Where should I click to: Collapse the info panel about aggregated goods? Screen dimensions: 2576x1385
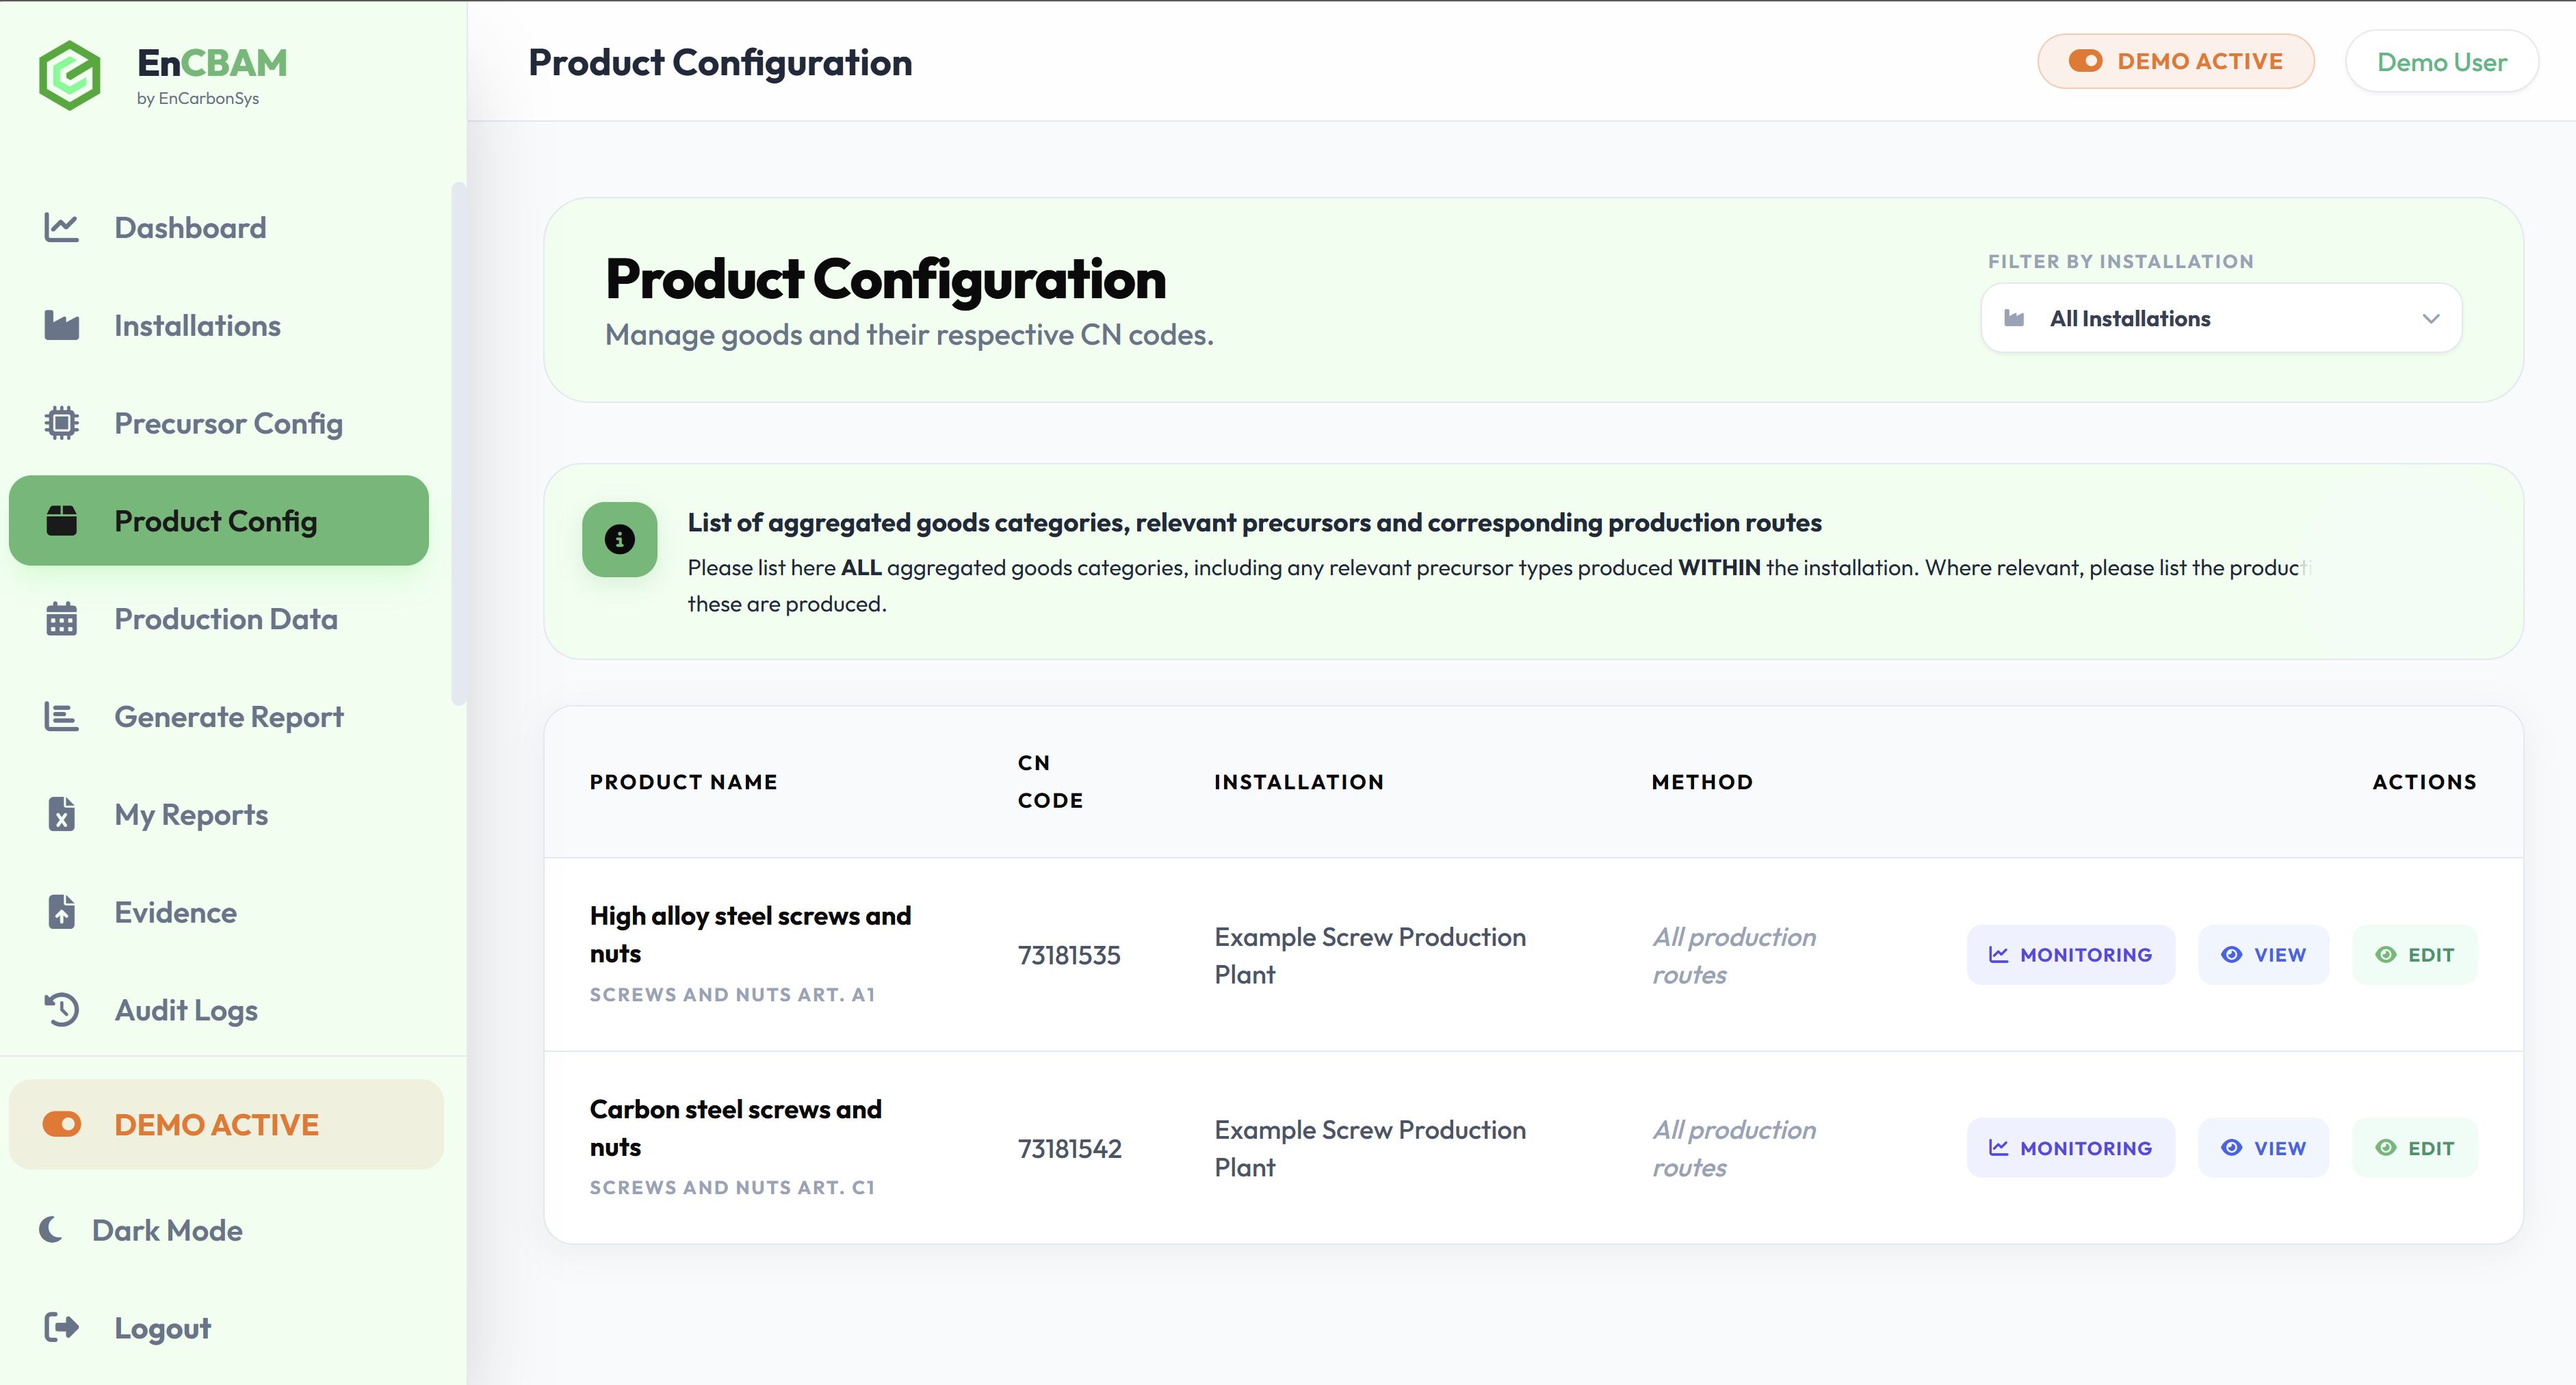(x=620, y=540)
